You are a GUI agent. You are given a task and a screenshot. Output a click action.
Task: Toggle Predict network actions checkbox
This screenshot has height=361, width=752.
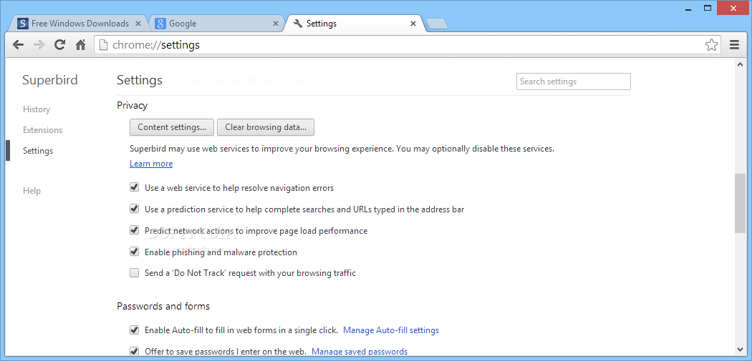135,230
